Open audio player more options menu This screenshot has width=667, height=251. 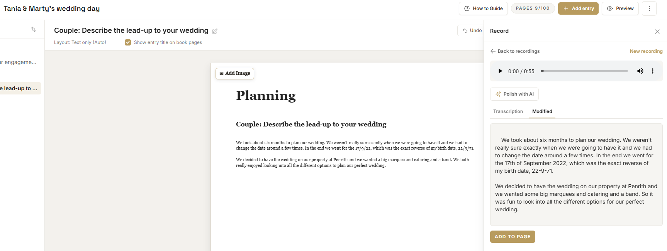pyautogui.click(x=653, y=71)
